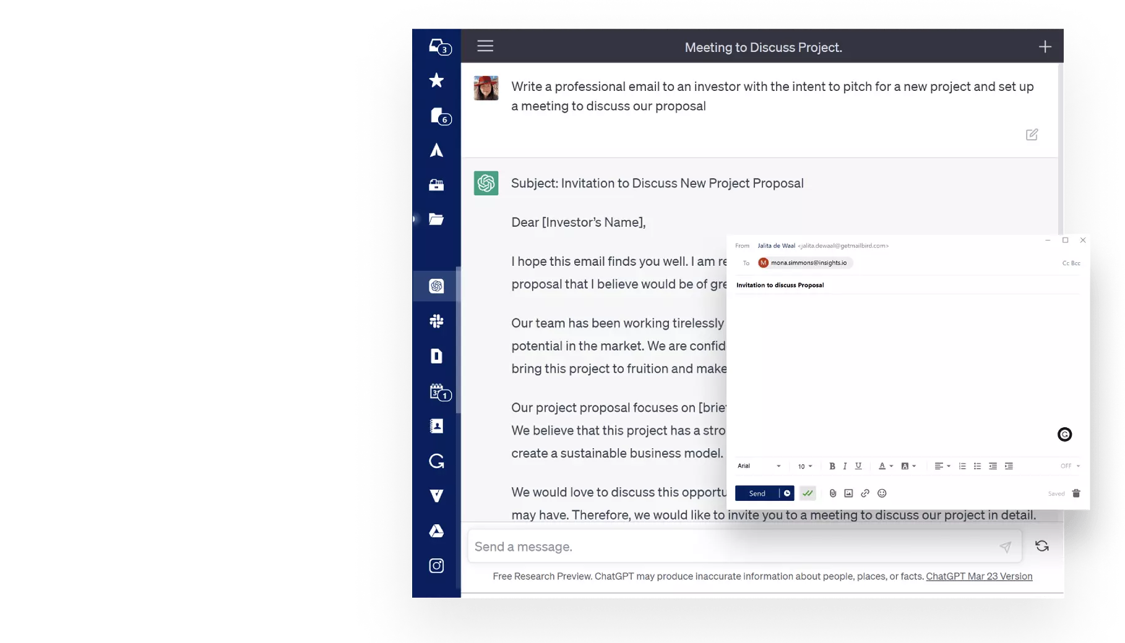Open the contacts app in the sidebar

436,426
